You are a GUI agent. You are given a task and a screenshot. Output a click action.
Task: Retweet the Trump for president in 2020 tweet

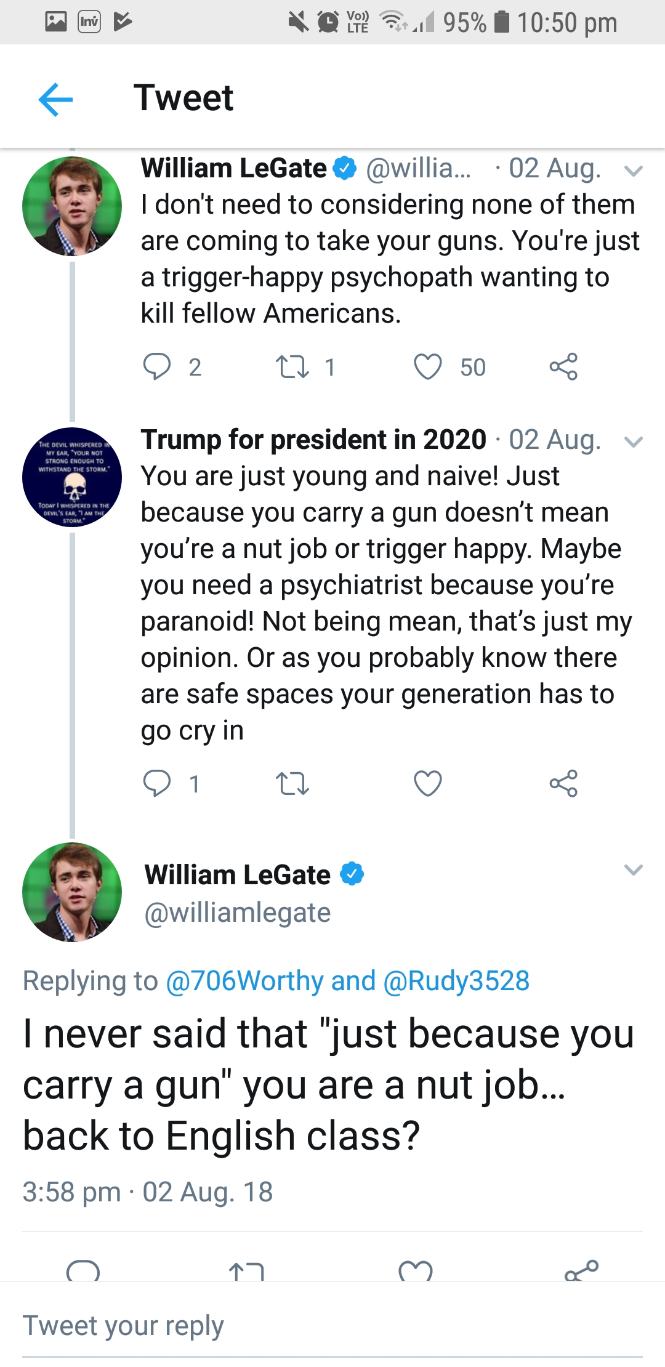coord(292,783)
